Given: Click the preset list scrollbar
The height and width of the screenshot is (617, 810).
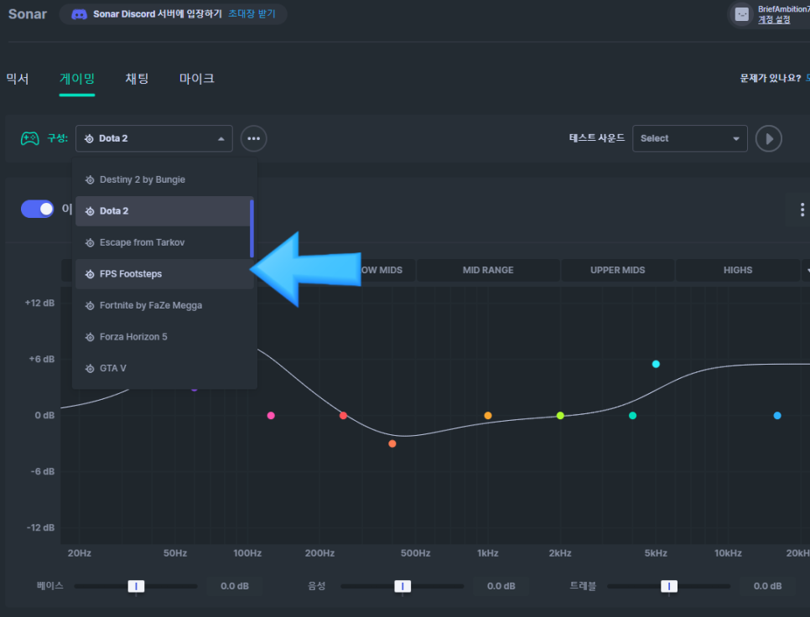Looking at the screenshot, I should (252, 229).
